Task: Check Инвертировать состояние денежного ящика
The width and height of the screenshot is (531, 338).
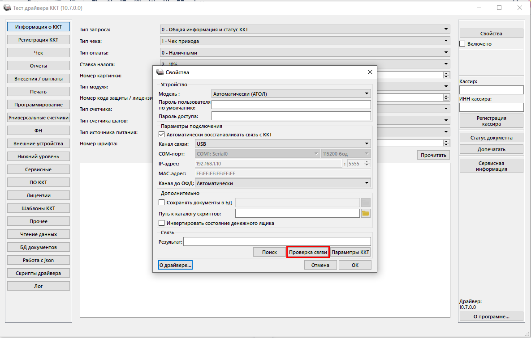Action: 162,223
